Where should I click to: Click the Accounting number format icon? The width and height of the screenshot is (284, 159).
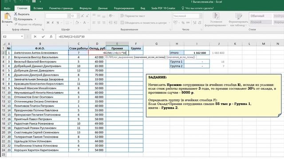click(x=175, y=23)
